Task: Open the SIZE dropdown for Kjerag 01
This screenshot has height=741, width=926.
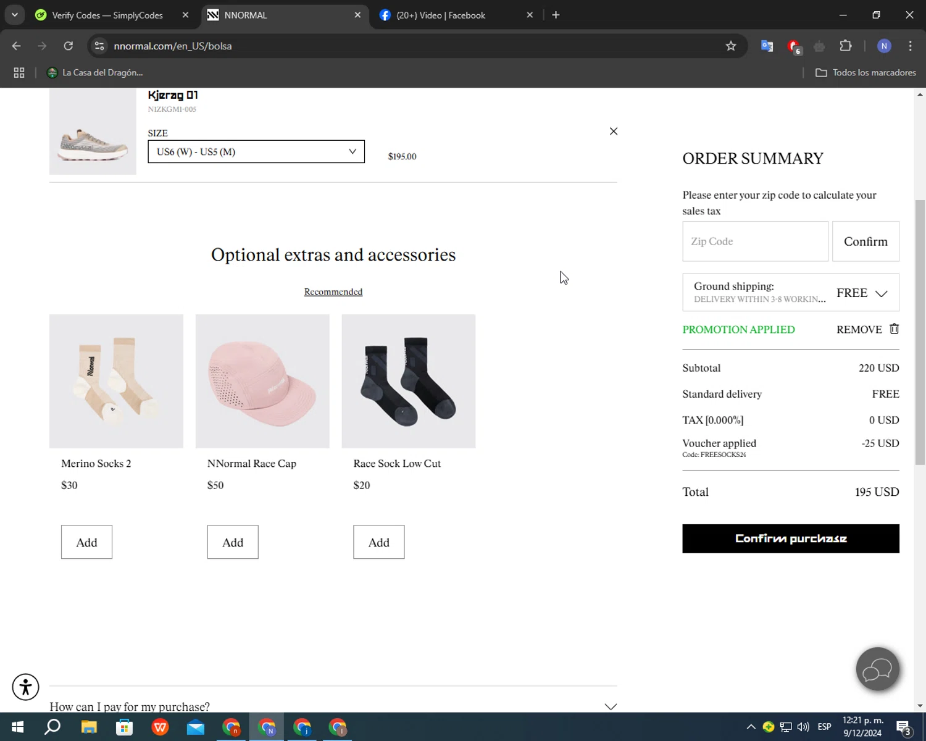Action: coord(256,152)
